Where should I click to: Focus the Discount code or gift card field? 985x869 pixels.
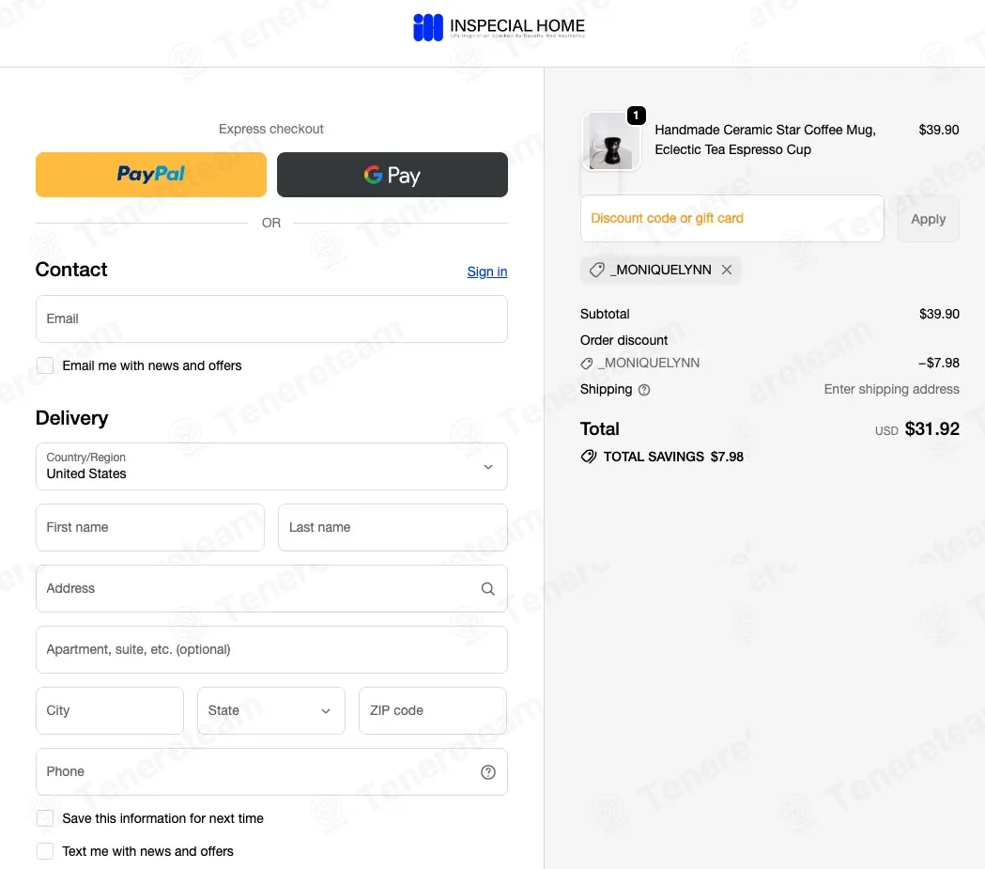731,219
